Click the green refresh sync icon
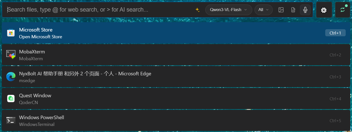The image size is (352, 132). 342,10
